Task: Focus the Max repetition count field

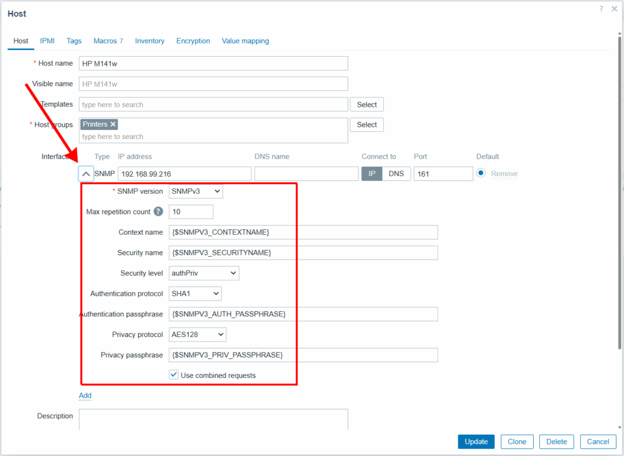Action: tap(191, 212)
